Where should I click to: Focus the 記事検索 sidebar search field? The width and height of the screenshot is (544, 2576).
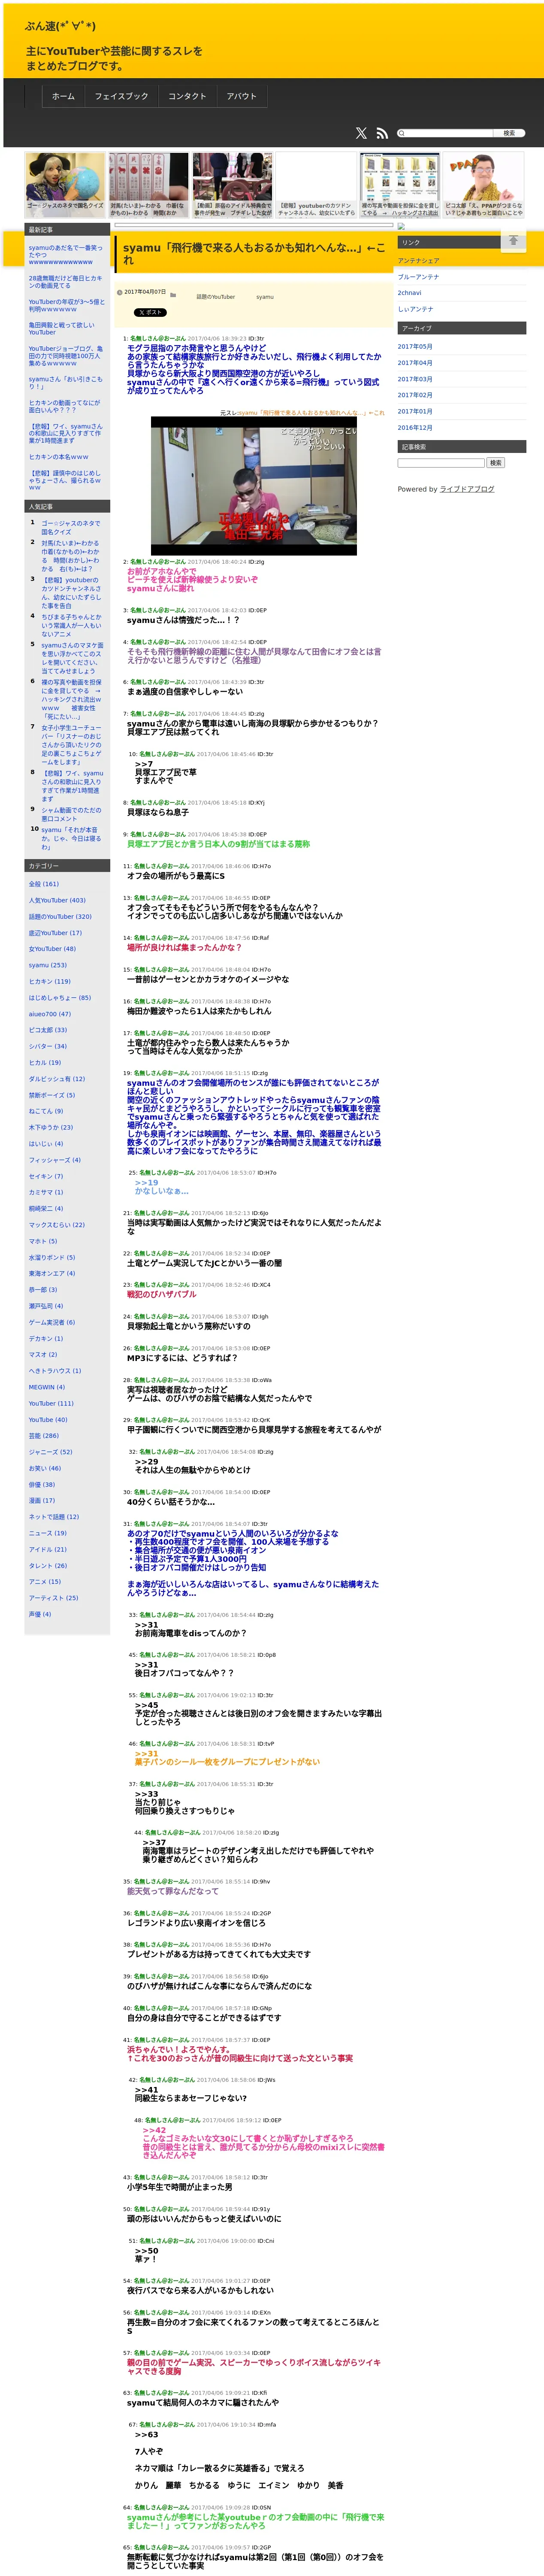441,463
